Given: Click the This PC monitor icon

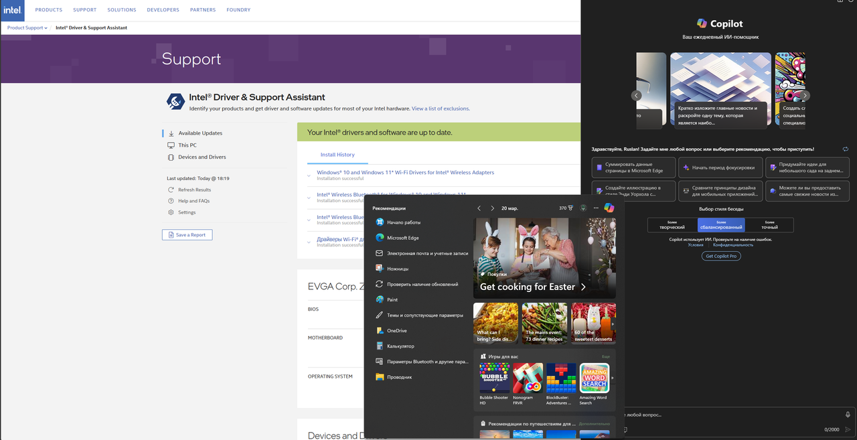Looking at the screenshot, I should 171,145.
